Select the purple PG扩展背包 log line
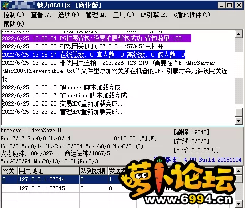Viewport: 245px width, 208px height. [97, 38]
